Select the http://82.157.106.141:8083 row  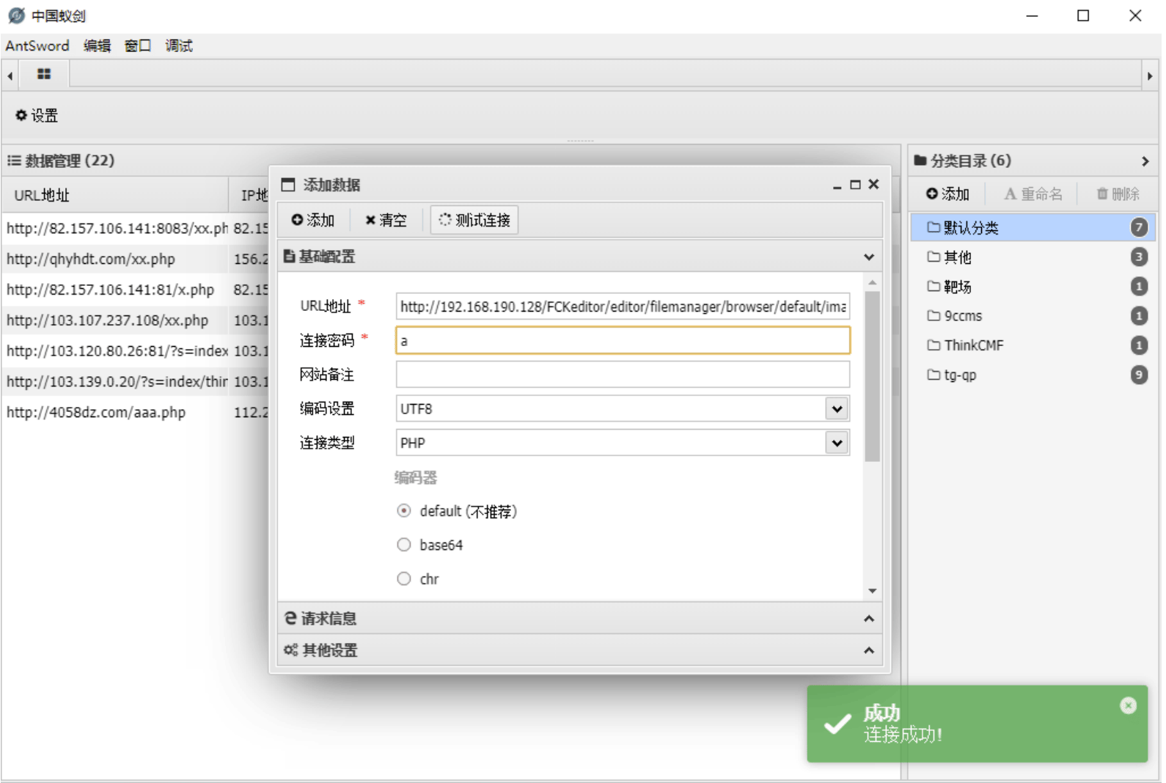coord(136,228)
